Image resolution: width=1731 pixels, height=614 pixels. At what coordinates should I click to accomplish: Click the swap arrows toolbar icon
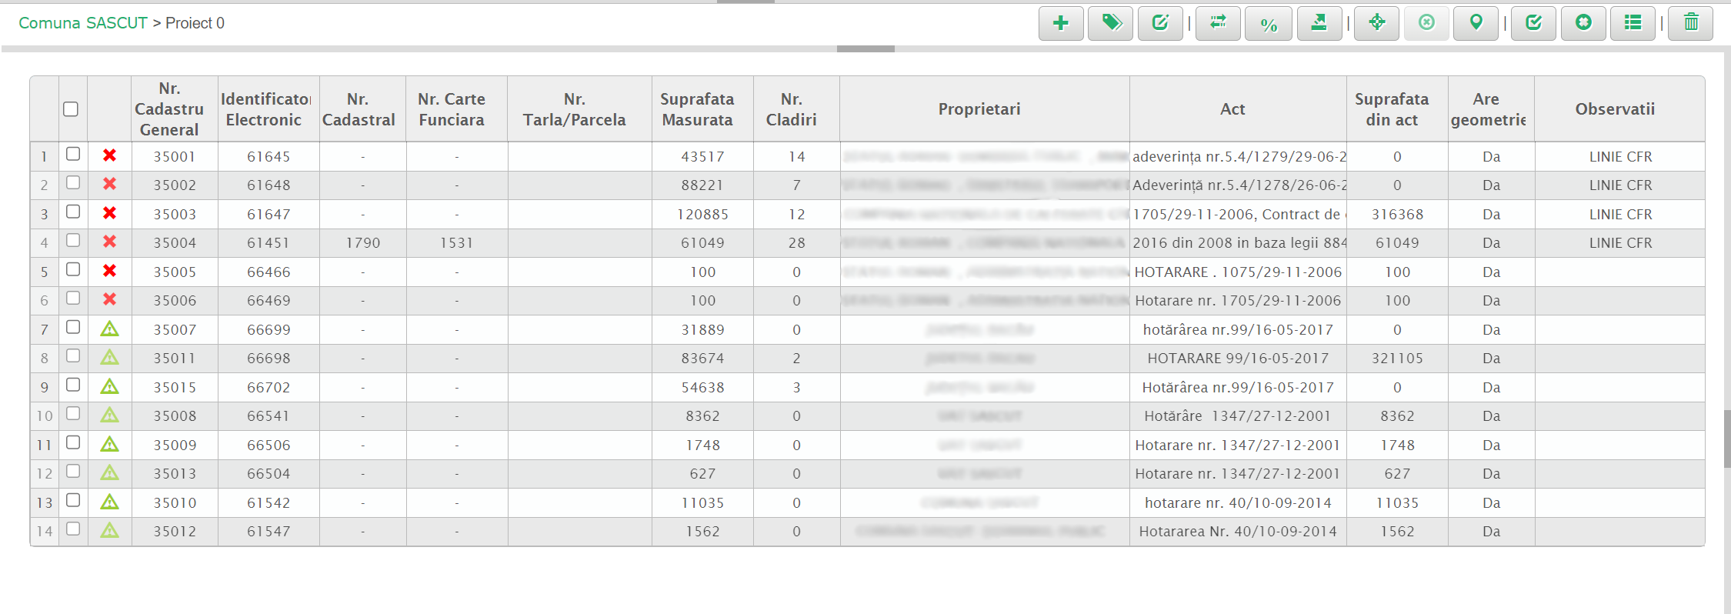pos(1218,23)
